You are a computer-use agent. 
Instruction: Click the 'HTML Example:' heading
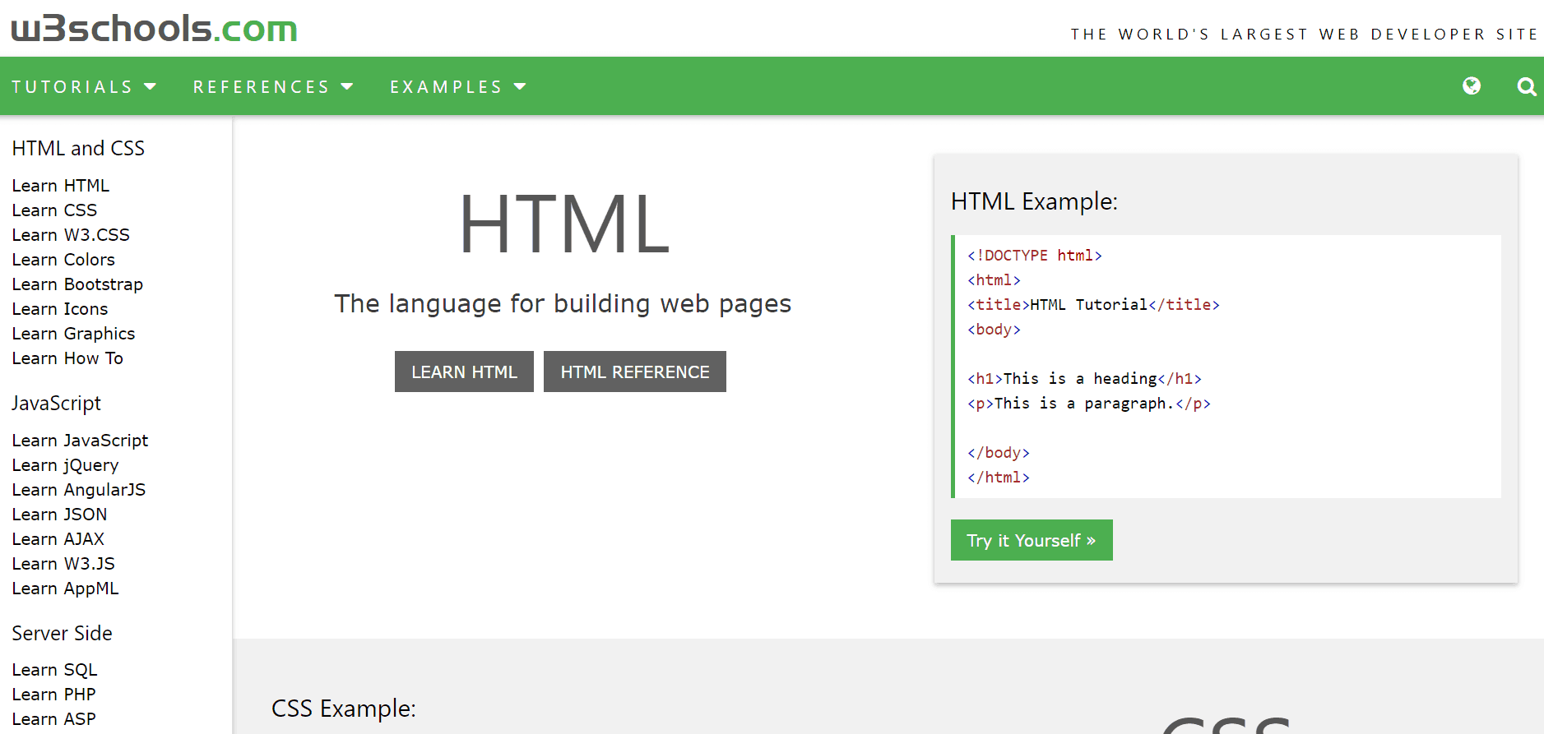point(1034,201)
